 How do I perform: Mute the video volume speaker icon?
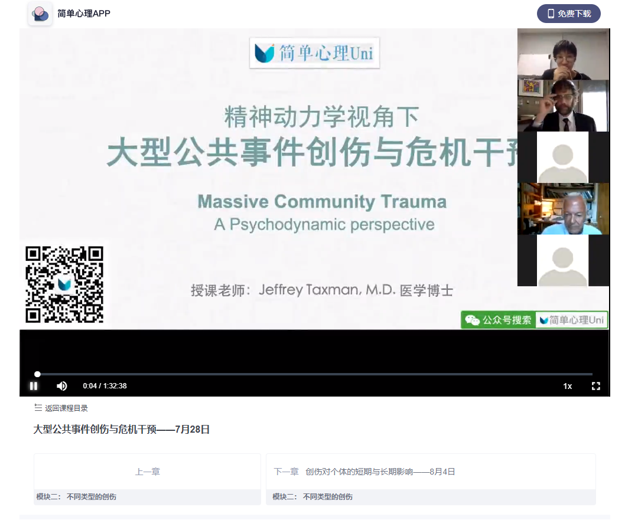(x=62, y=386)
